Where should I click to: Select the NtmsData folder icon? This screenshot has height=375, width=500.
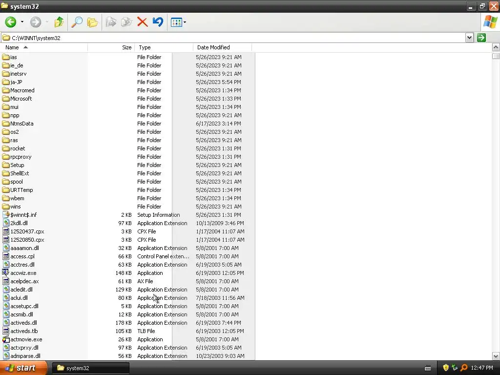tap(6, 124)
